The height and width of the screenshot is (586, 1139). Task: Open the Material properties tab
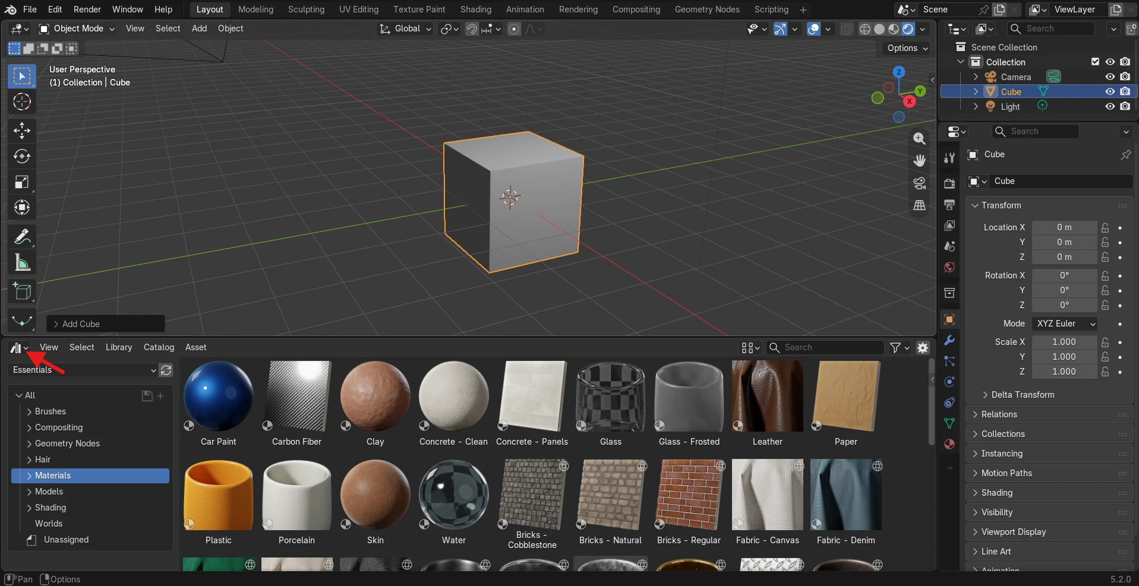click(x=949, y=444)
